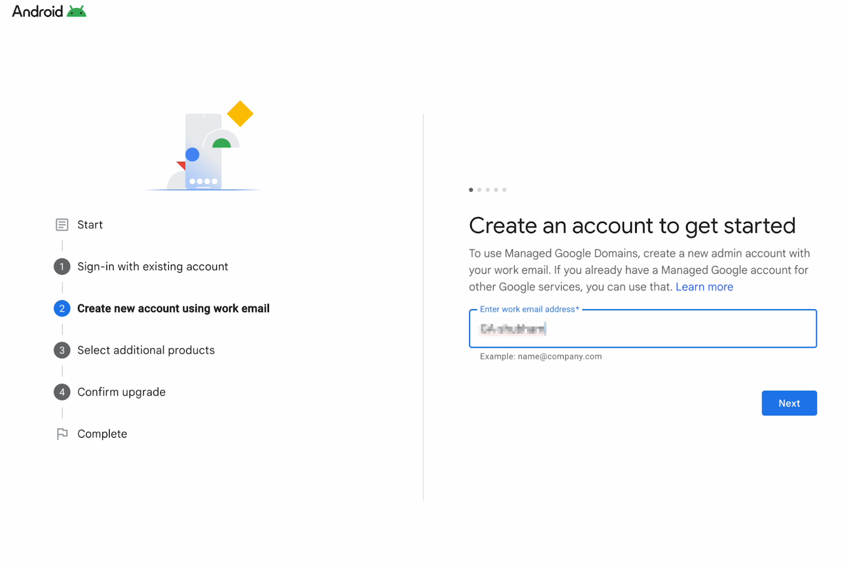Select the 'Complete' step label
The image size is (849, 567).
pos(102,433)
